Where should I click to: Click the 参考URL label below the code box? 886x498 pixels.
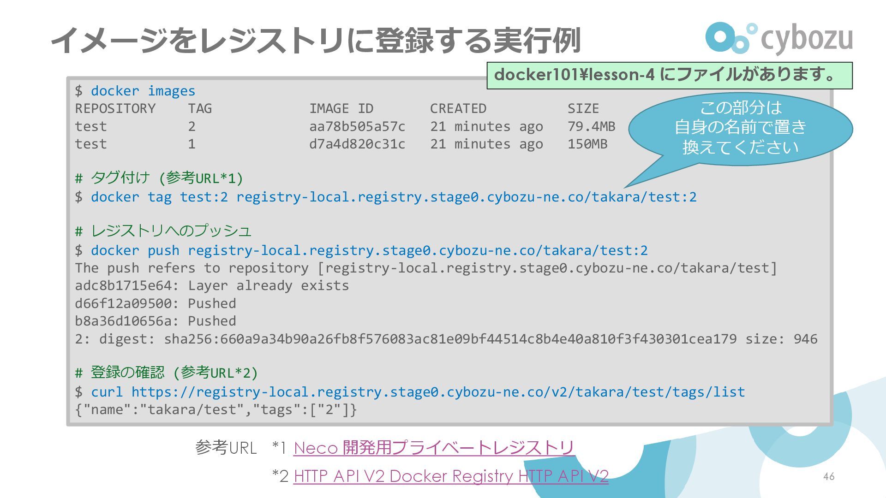[x=226, y=447]
